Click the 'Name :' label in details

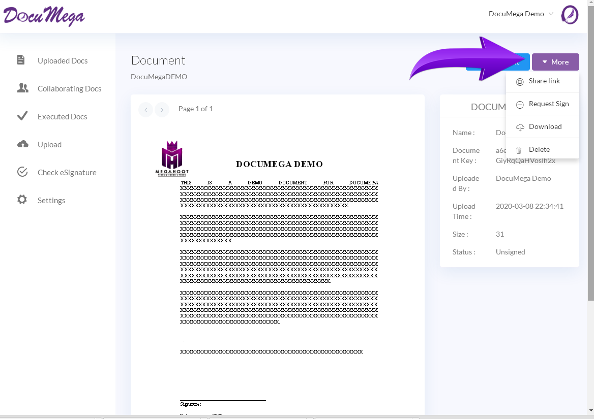click(x=463, y=133)
